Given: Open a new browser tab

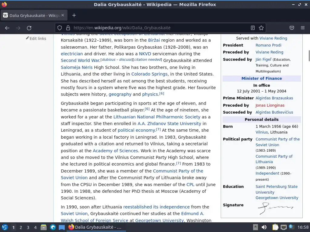Looking at the screenshot, I should pyautogui.click(x=74, y=15).
